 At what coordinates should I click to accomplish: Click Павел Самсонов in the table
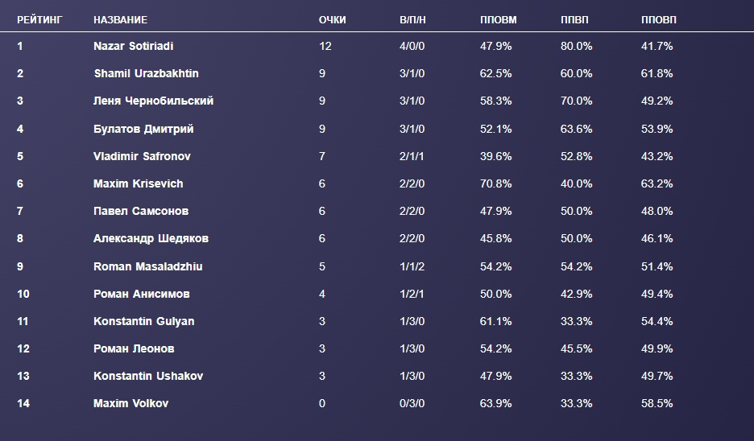[141, 211]
